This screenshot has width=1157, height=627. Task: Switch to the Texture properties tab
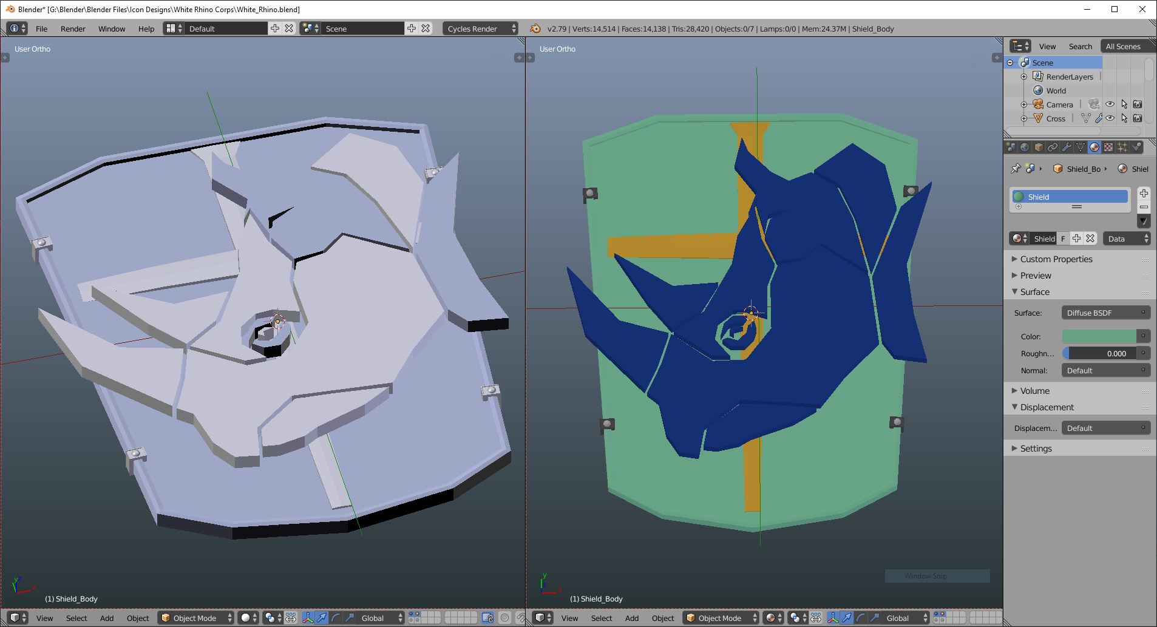(x=1108, y=147)
